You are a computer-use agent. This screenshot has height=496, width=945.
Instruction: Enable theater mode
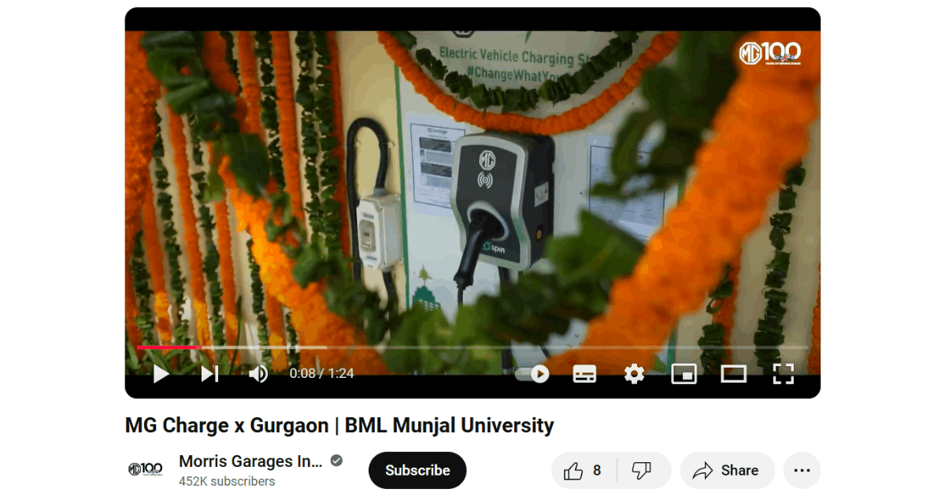(733, 373)
